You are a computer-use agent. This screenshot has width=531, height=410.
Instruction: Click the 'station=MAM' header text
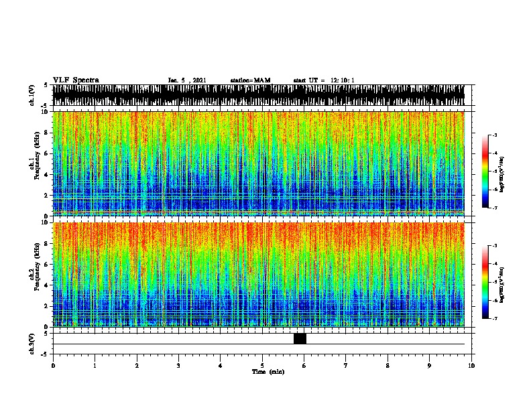coord(250,80)
